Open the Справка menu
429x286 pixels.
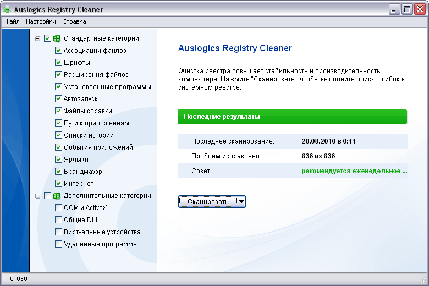coord(74,21)
